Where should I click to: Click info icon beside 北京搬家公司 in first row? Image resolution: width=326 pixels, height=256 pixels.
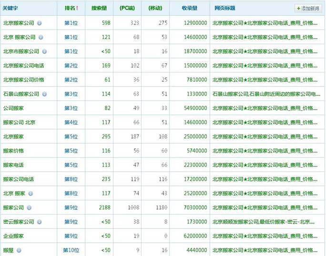[40, 23]
